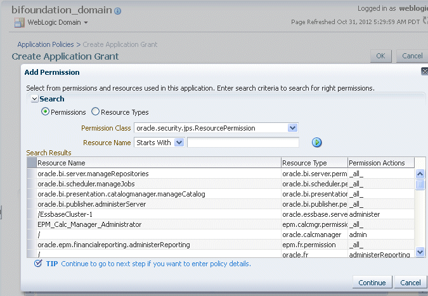Click the oracle.essbase.serve resource type cell
Screen dimensions: 428x296
click(315, 214)
